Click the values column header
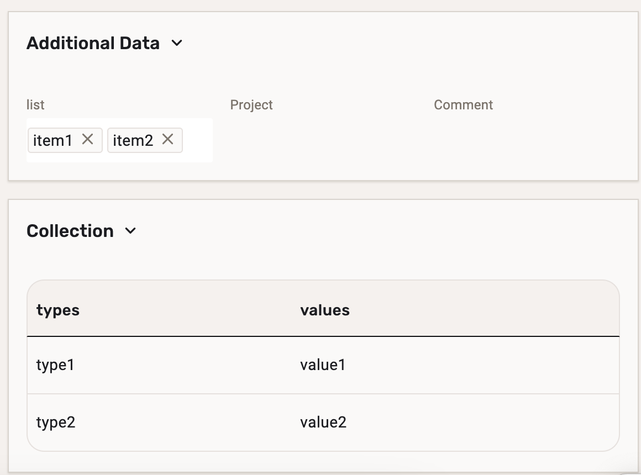 pyautogui.click(x=325, y=310)
